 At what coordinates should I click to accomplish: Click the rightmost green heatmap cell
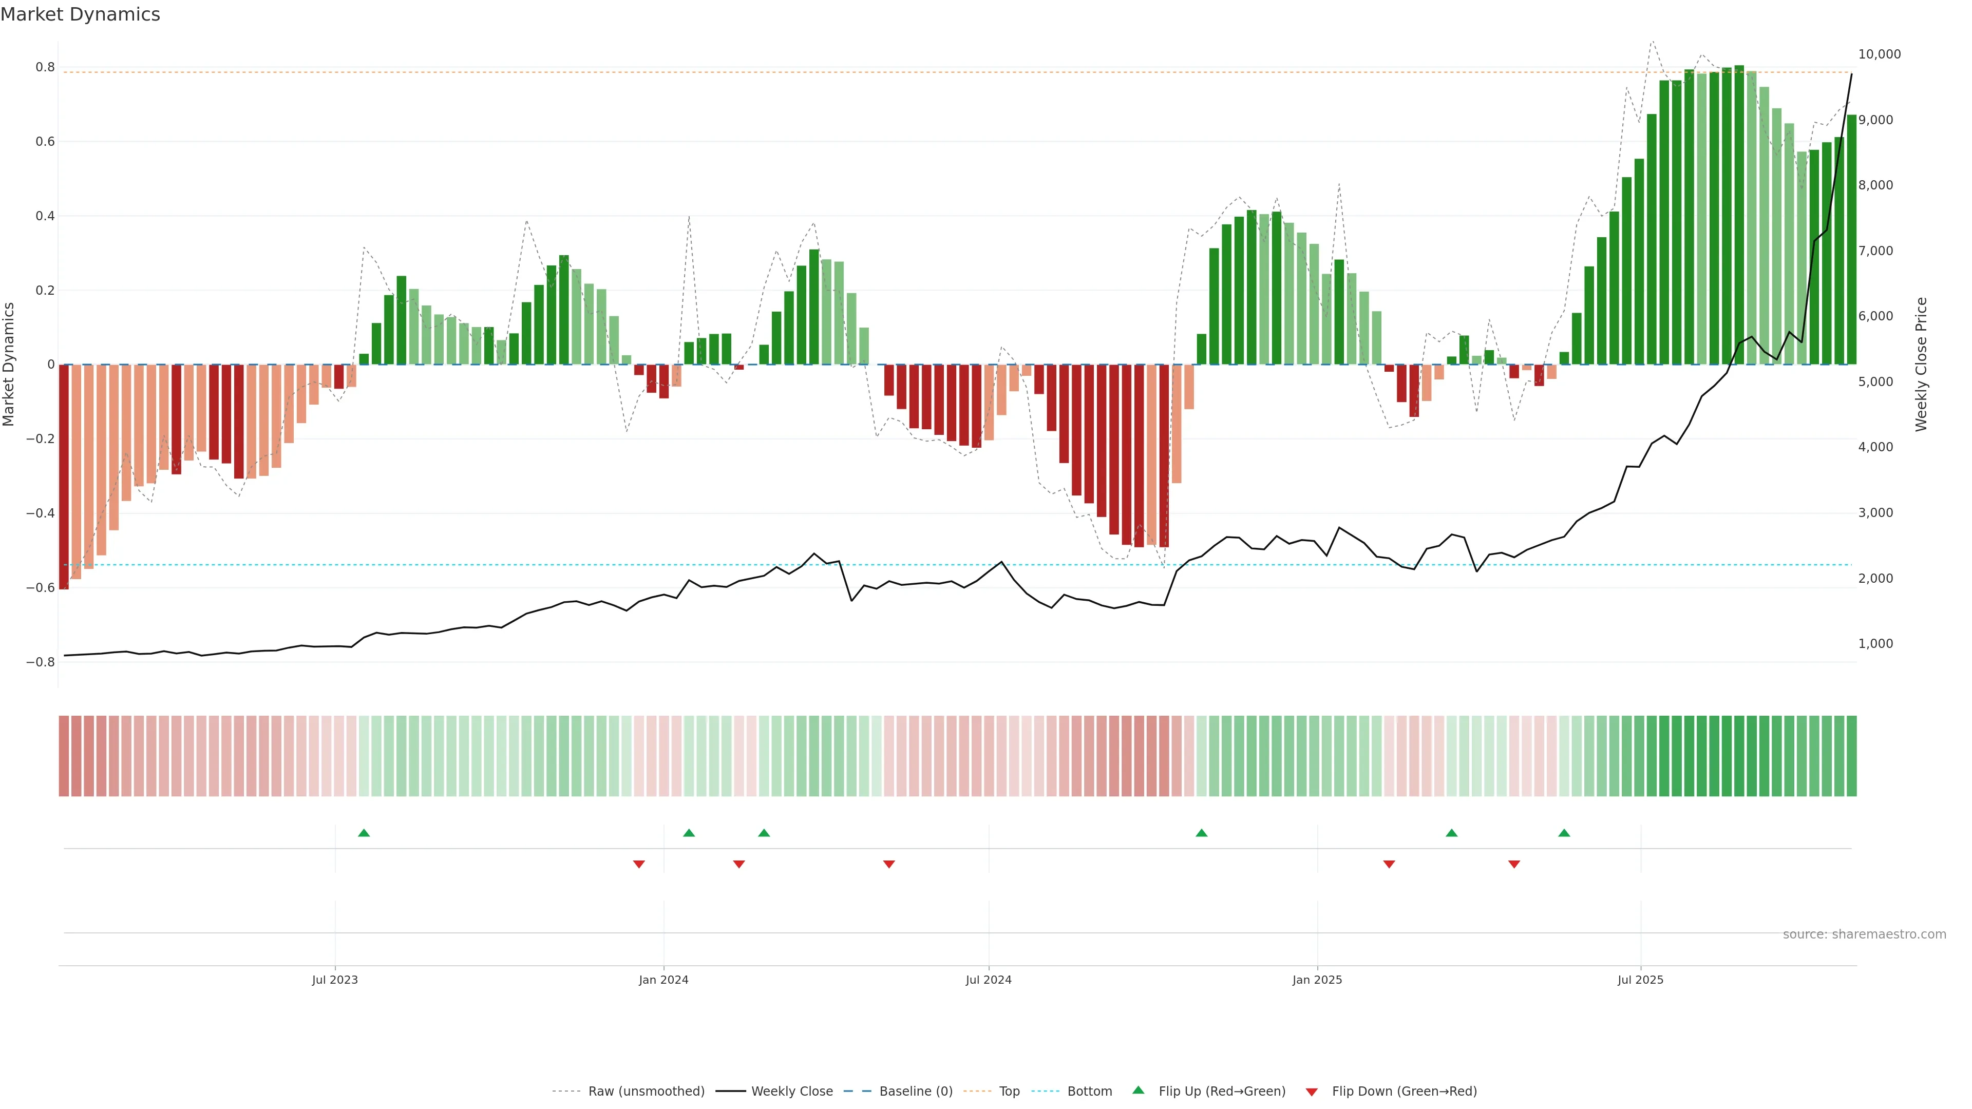click(x=1851, y=755)
